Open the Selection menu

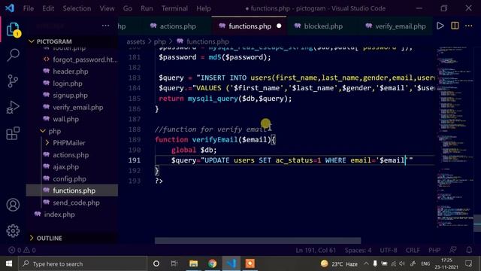coord(77,8)
